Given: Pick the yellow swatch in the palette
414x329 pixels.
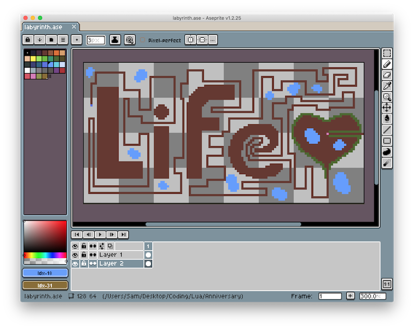Looking at the screenshot, I should click(x=34, y=59).
